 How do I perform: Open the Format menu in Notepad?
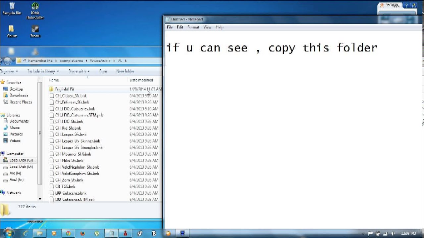[193, 27]
